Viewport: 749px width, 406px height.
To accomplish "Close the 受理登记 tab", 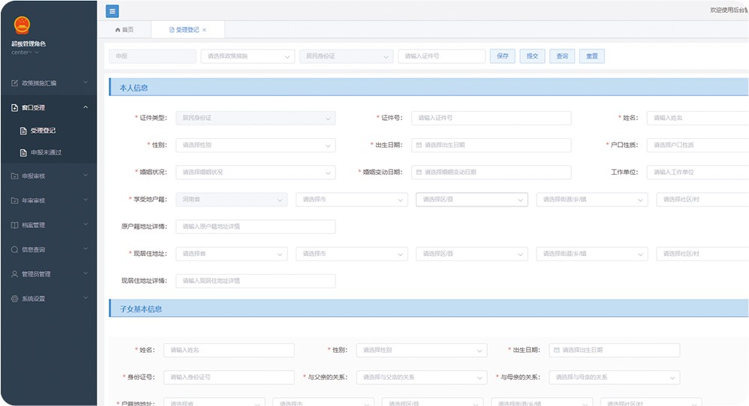I will (x=204, y=30).
